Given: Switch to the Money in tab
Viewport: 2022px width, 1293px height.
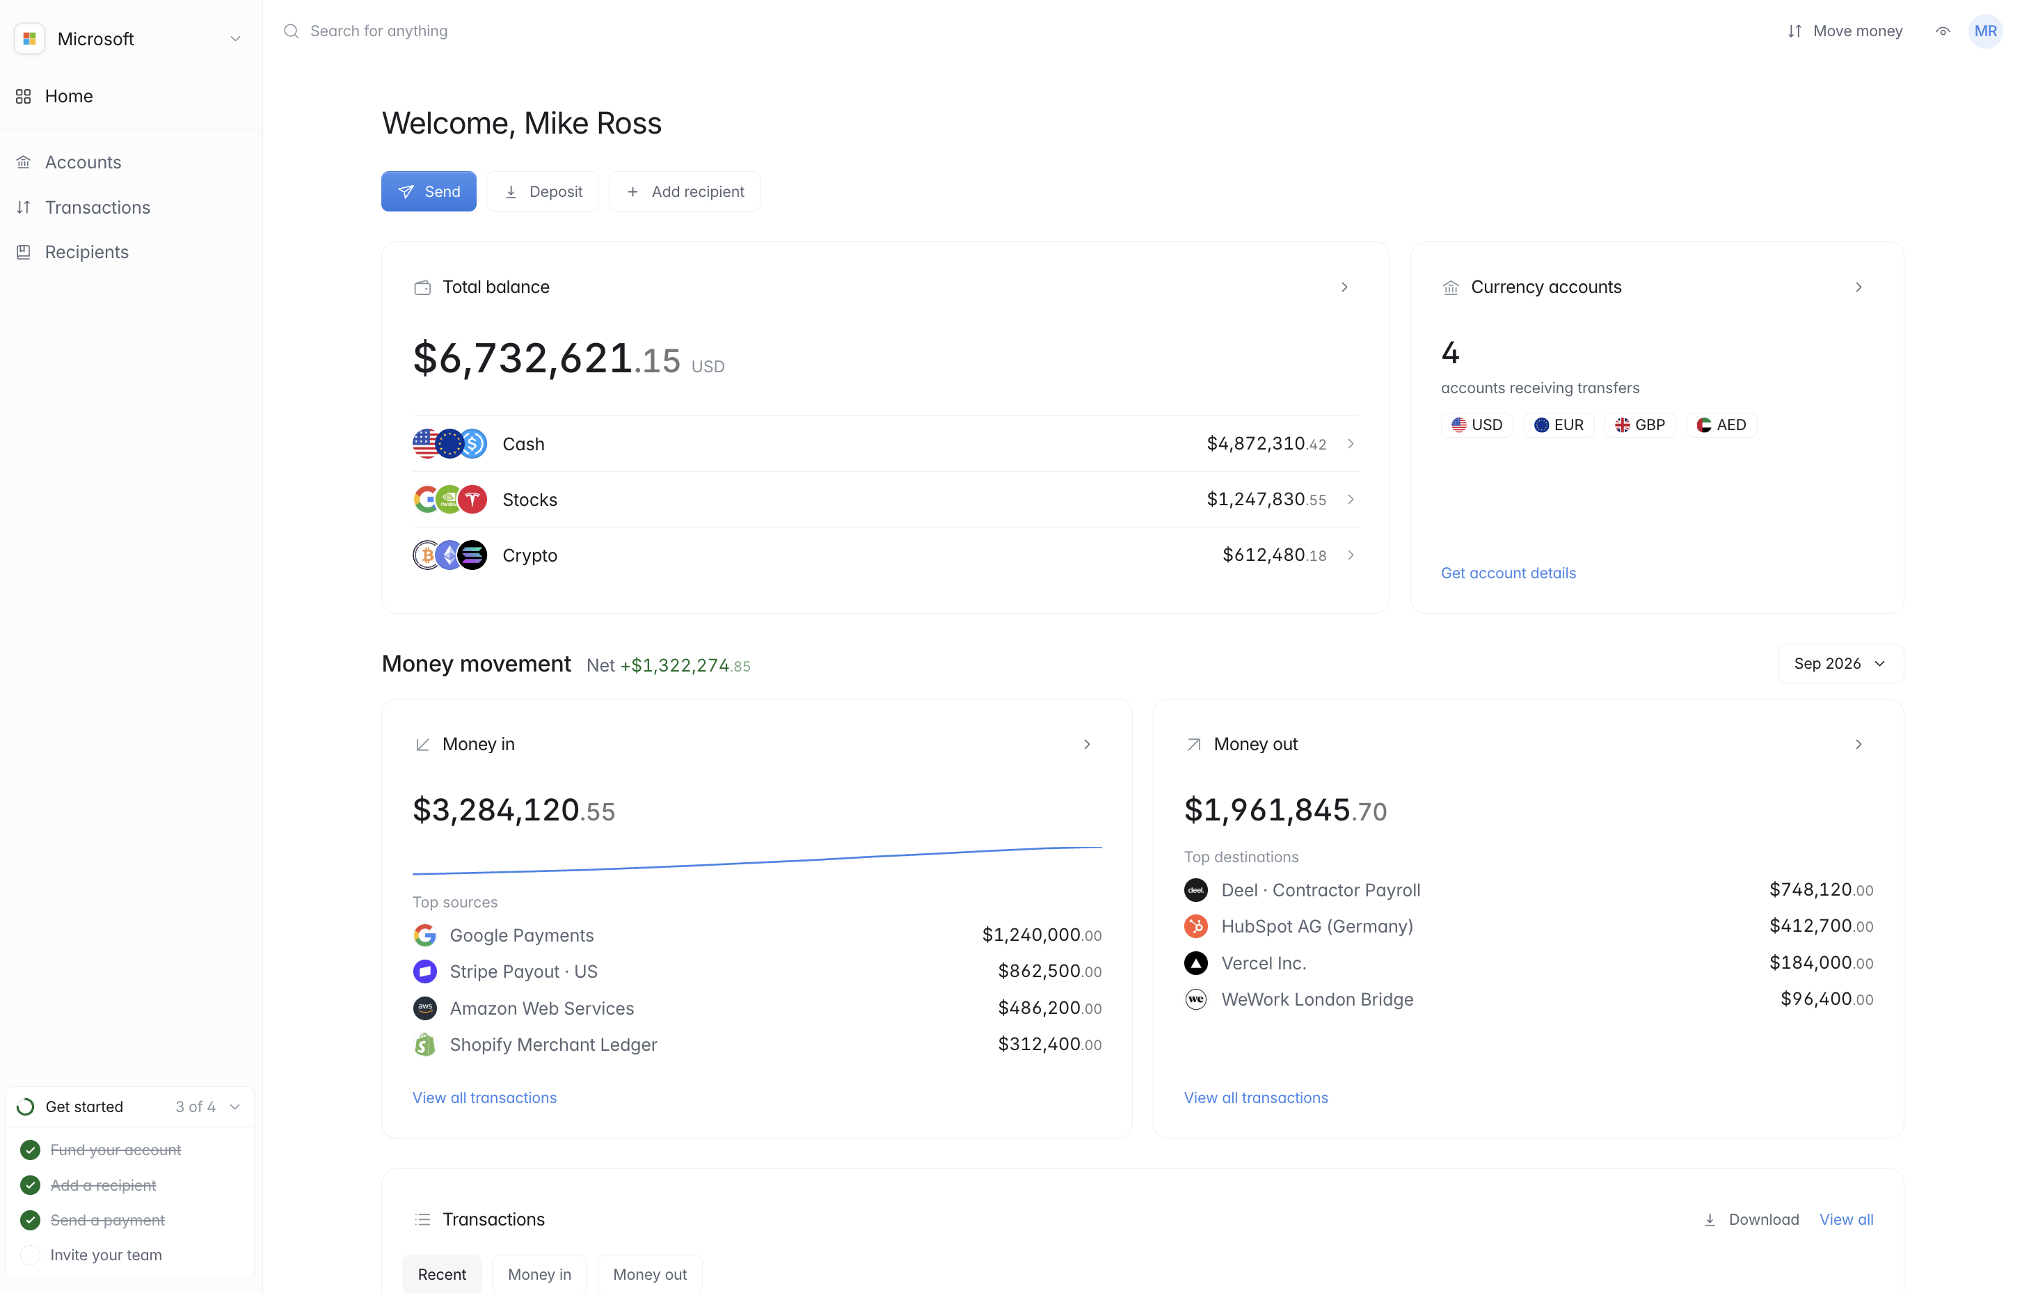Looking at the screenshot, I should 539,1274.
